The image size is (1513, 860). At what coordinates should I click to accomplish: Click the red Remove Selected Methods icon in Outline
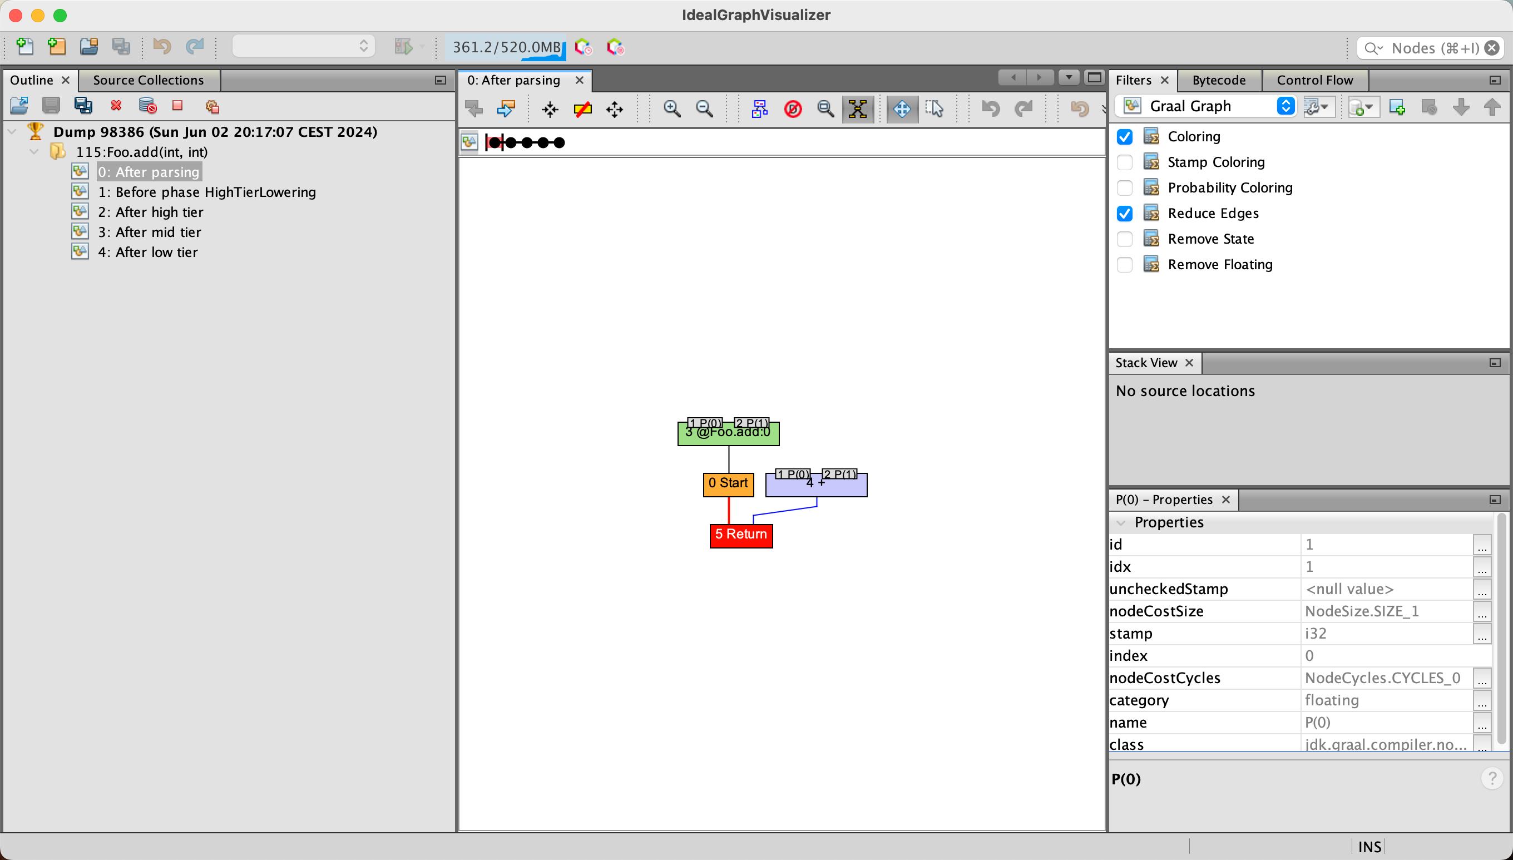116,106
